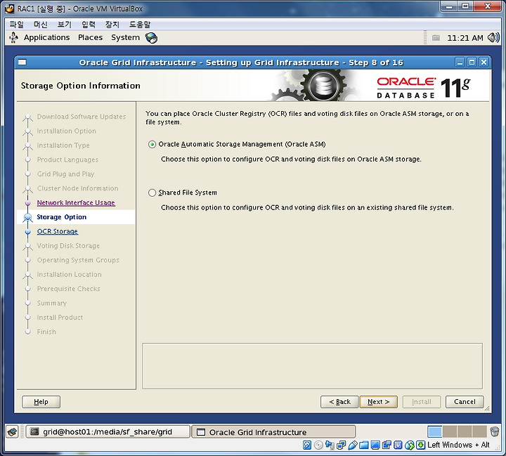506x456 pixels.
Task: Launch the web browser globe icon in top panel
Action: (151, 38)
